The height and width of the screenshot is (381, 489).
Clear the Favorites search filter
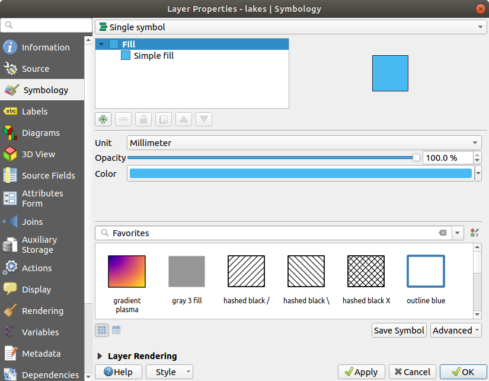(442, 233)
